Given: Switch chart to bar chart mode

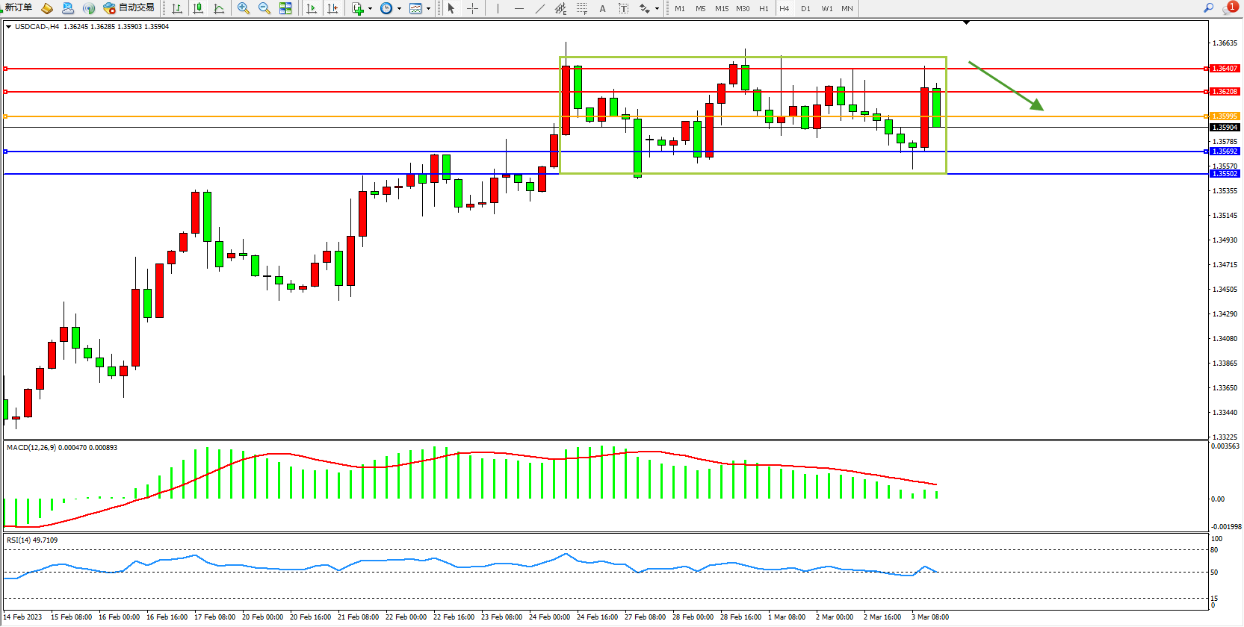Looking at the screenshot, I should 177,8.
